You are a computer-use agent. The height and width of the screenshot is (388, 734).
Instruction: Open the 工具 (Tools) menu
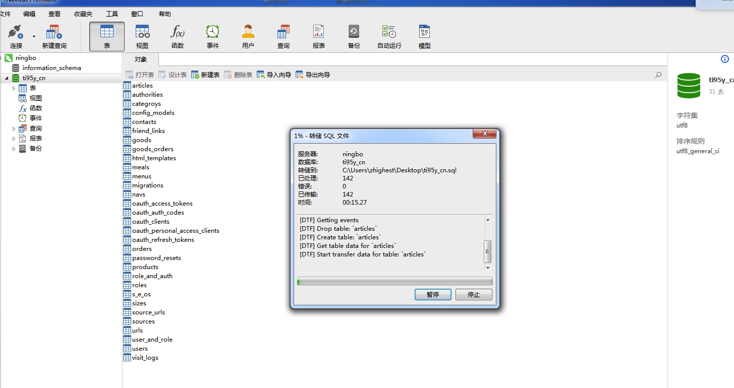tap(112, 14)
